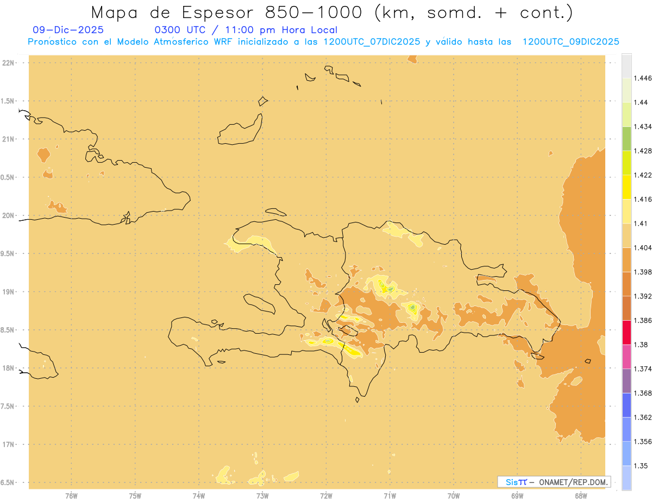Click the longitude label '70W'
This screenshot has height=503, width=652.
(454, 495)
